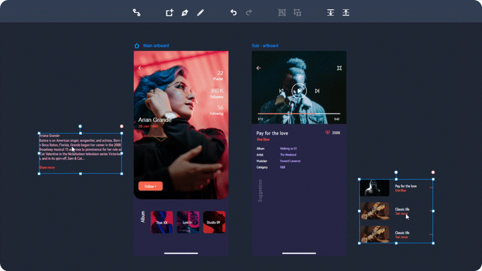
Task: Select the Main artboard label
Action: [156, 46]
